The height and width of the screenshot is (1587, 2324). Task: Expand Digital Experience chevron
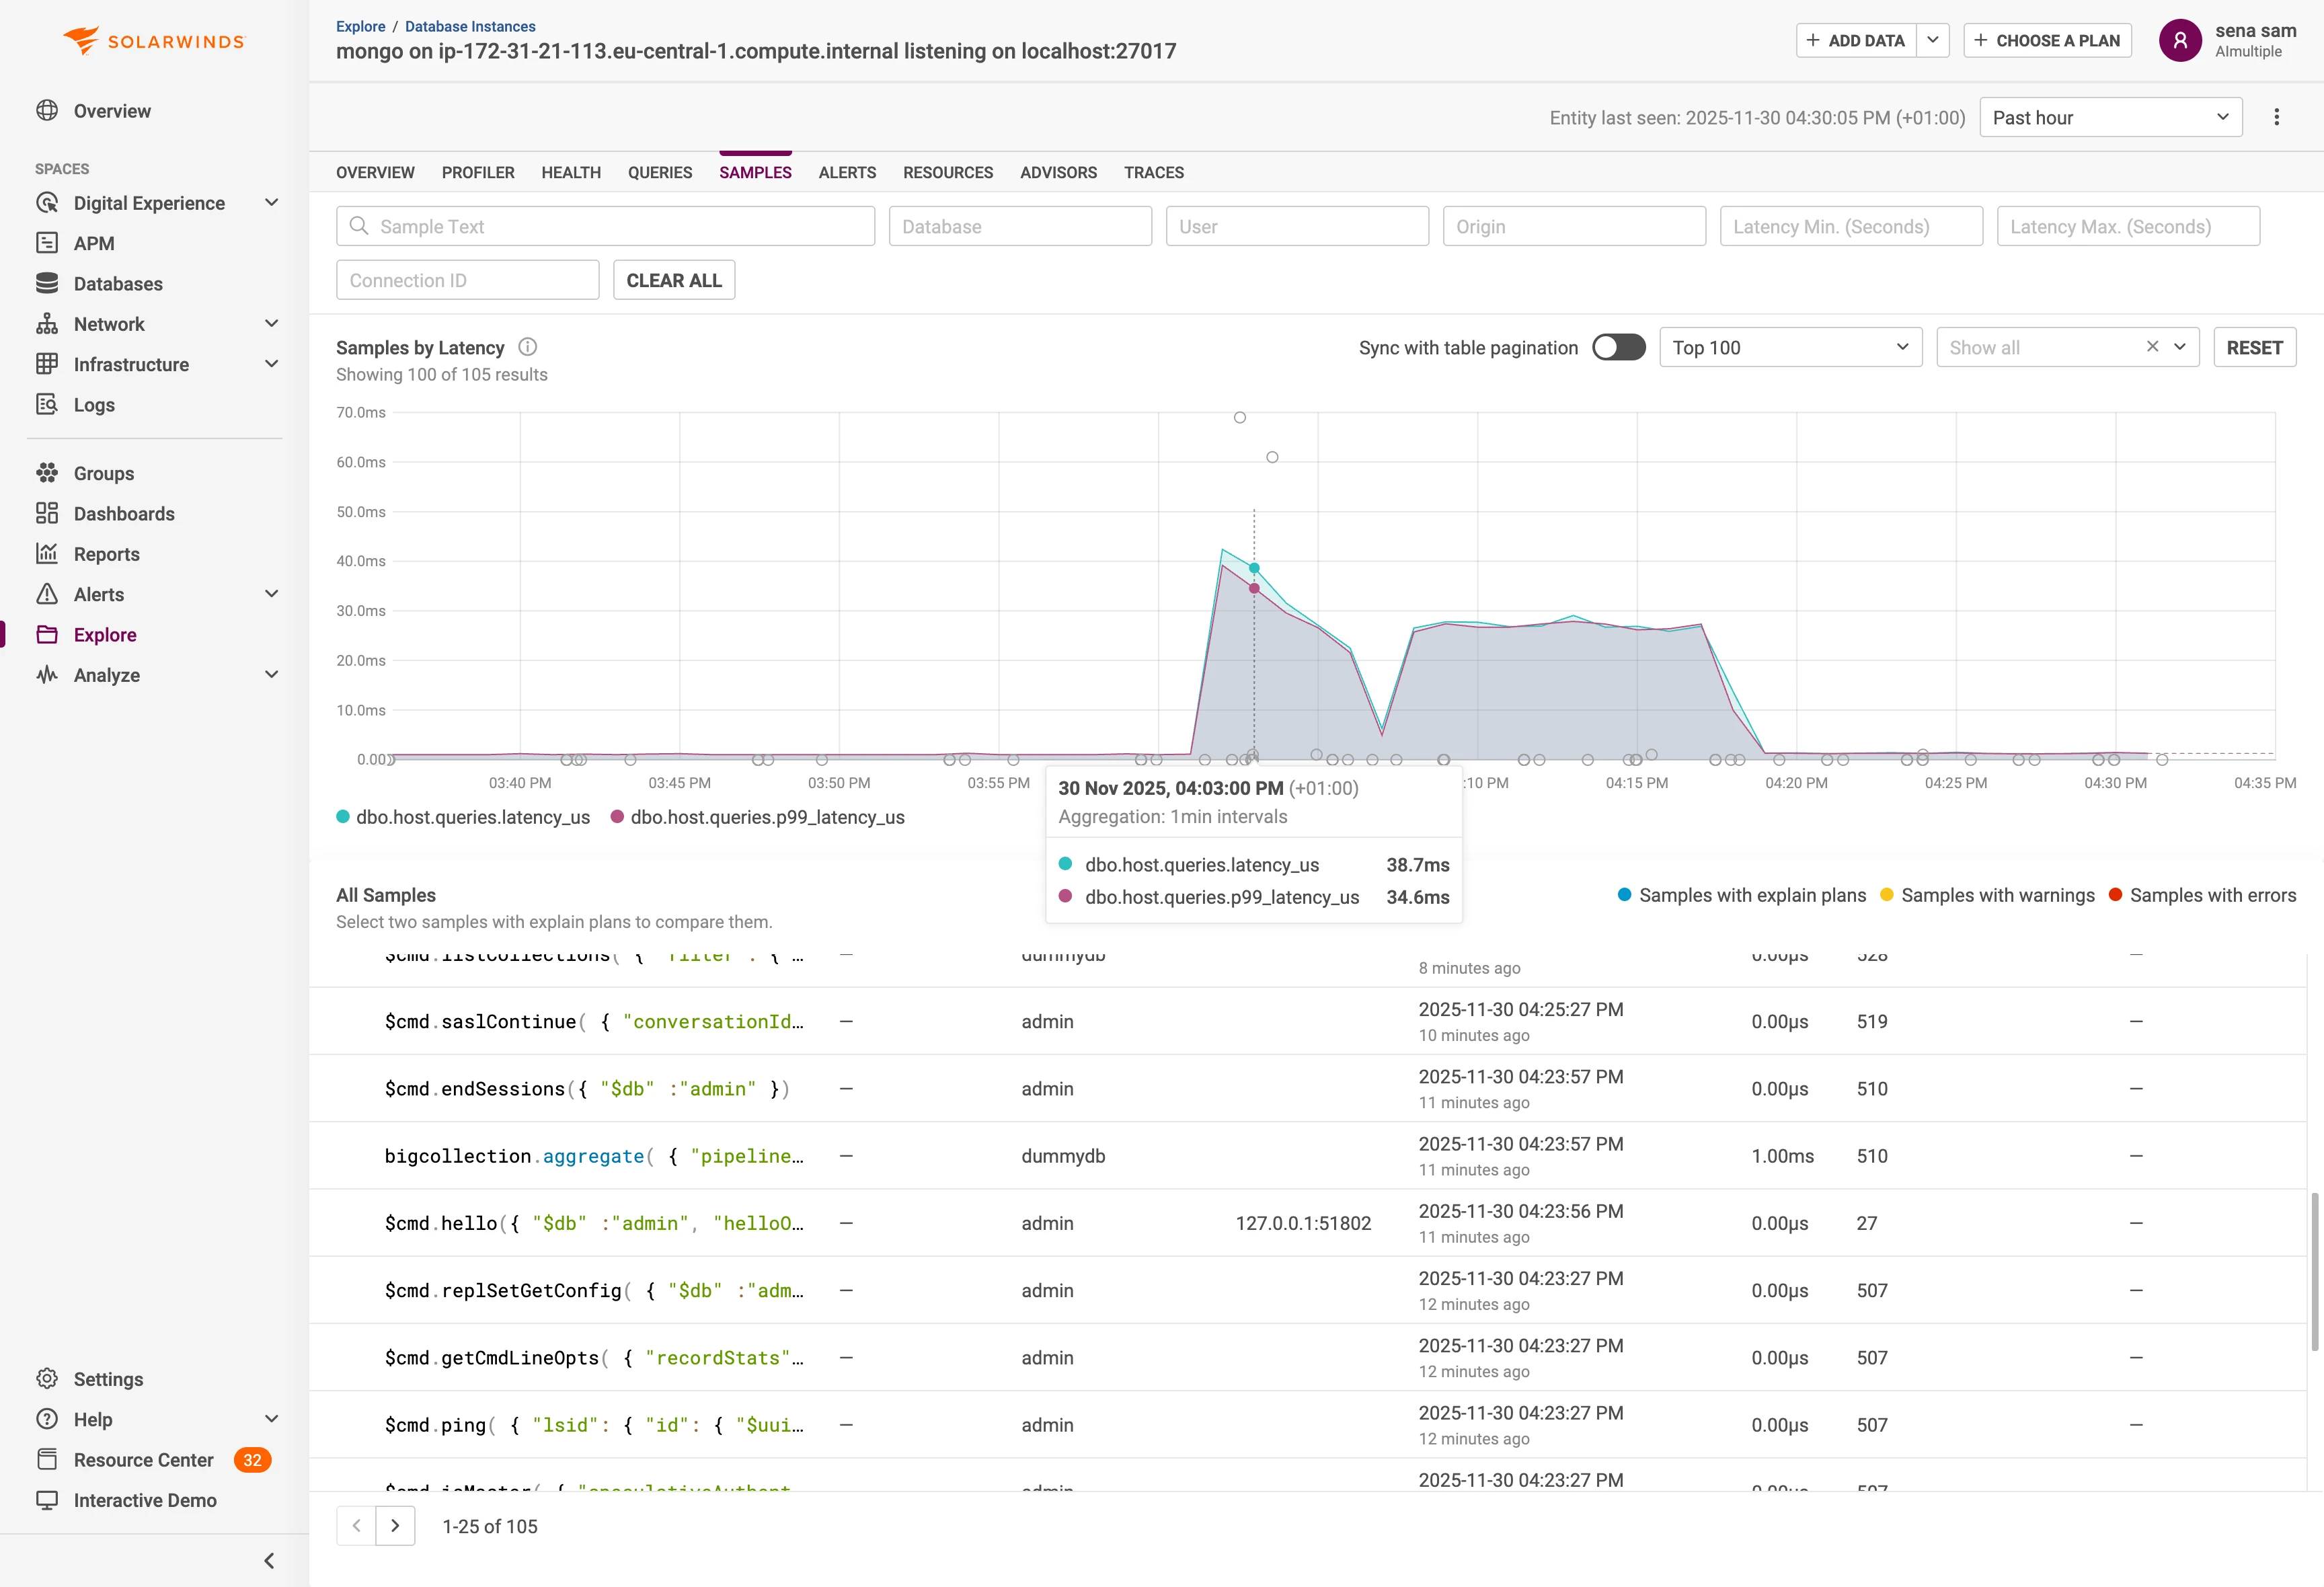point(271,203)
